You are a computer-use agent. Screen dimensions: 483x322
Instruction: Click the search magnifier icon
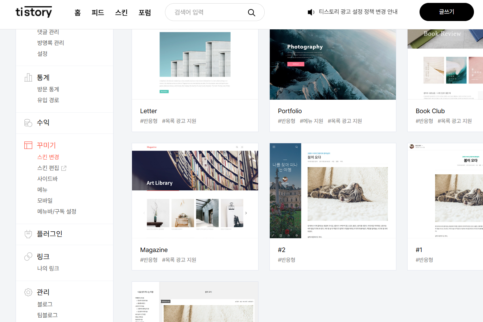(x=252, y=13)
